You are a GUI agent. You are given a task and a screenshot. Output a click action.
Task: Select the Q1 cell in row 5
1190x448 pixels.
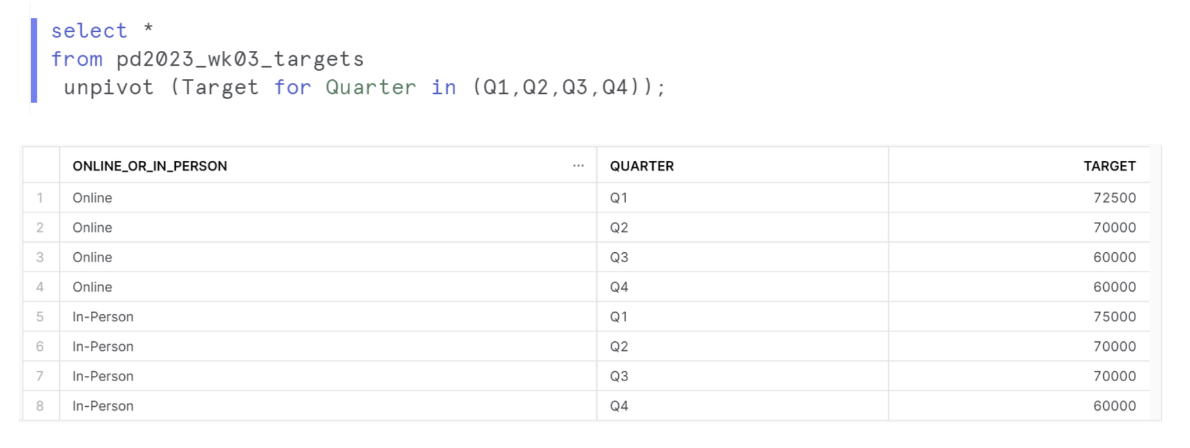pyautogui.click(x=619, y=317)
